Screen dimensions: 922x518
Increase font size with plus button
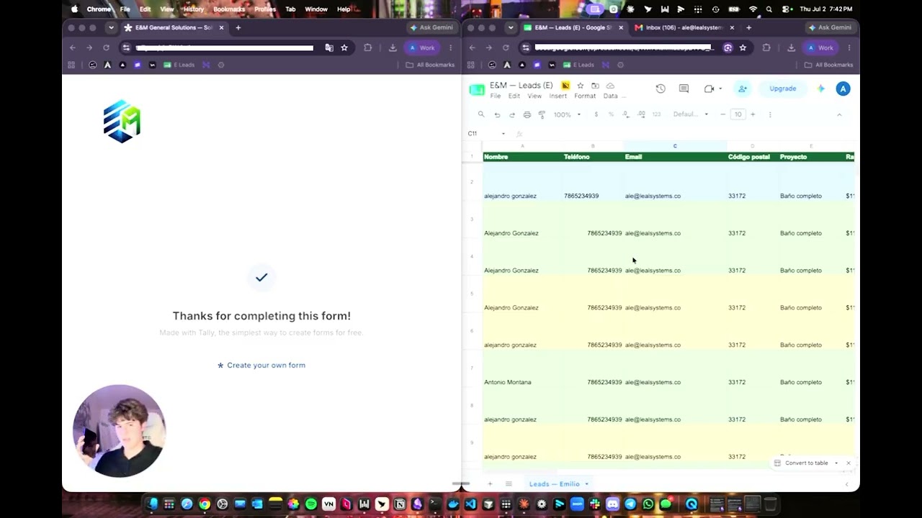pyautogui.click(x=753, y=114)
